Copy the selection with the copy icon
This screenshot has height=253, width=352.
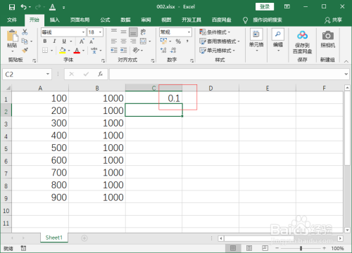(25, 41)
